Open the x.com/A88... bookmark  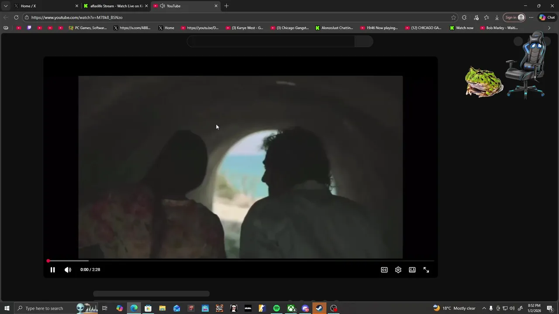coord(132,28)
